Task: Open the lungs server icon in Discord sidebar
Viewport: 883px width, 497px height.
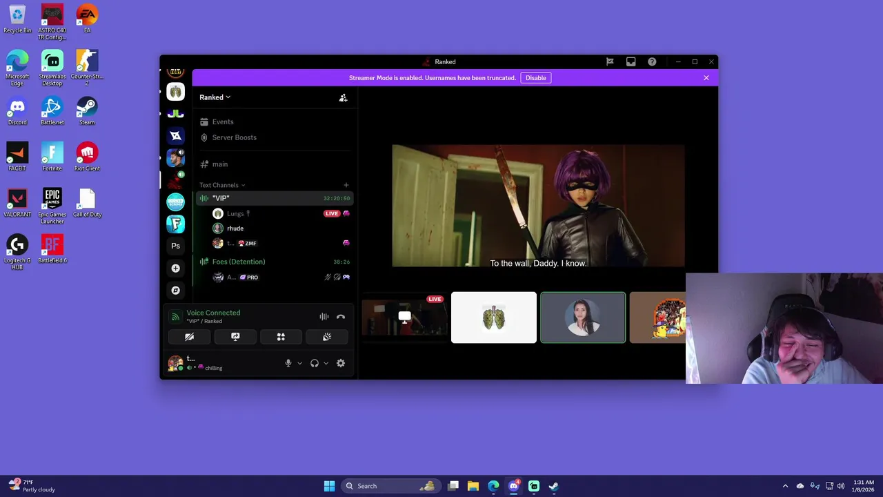Action: pos(176,91)
